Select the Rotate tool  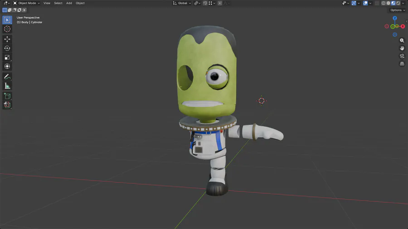tap(7, 48)
